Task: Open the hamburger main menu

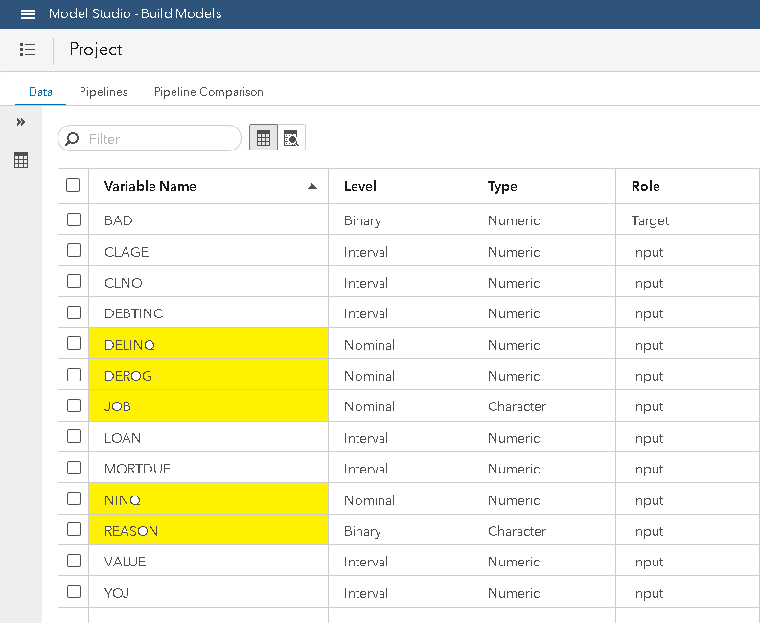Action: pyautogui.click(x=28, y=14)
